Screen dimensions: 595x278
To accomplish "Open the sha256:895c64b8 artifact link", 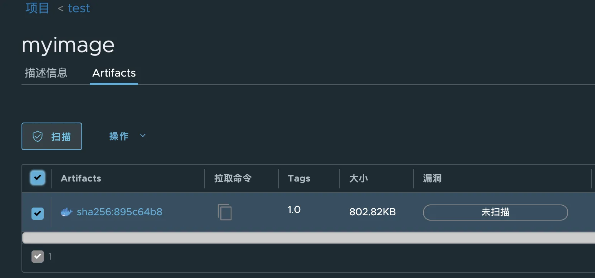I will (119, 212).
